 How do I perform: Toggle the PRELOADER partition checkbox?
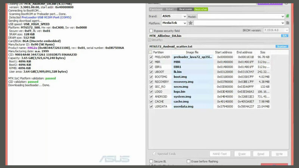click(151, 57)
